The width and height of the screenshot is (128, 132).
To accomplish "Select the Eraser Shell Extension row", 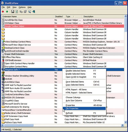I will (x=63, y=54).
